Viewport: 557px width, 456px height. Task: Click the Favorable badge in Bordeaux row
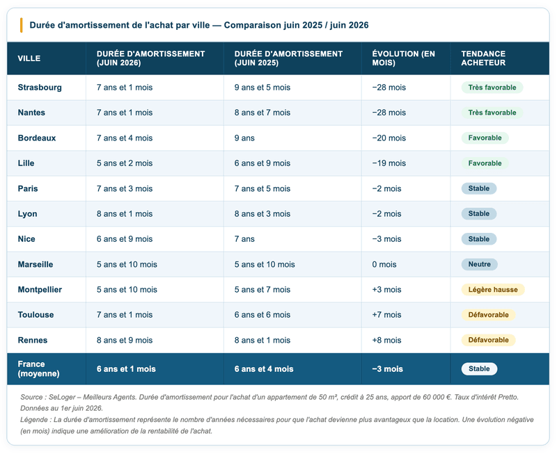tap(485, 138)
